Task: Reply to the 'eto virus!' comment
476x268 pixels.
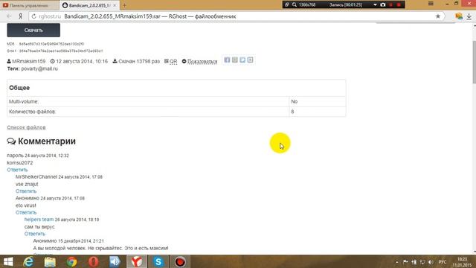Action: click(x=26, y=212)
